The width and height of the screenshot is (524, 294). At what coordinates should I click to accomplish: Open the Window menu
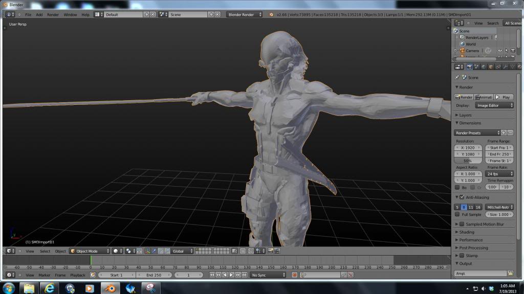pyautogui.click(x=70, y=15)
